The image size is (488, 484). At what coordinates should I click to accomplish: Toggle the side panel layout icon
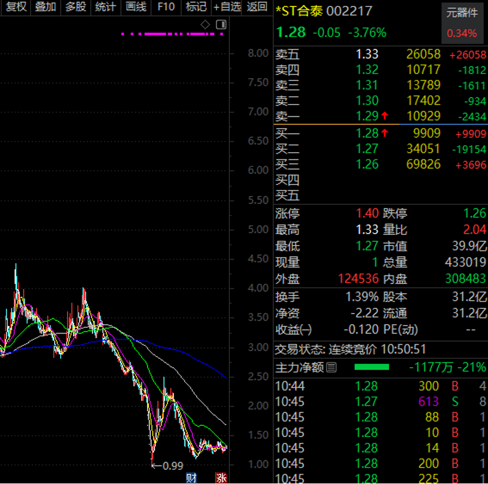click(x=221, y=24)
